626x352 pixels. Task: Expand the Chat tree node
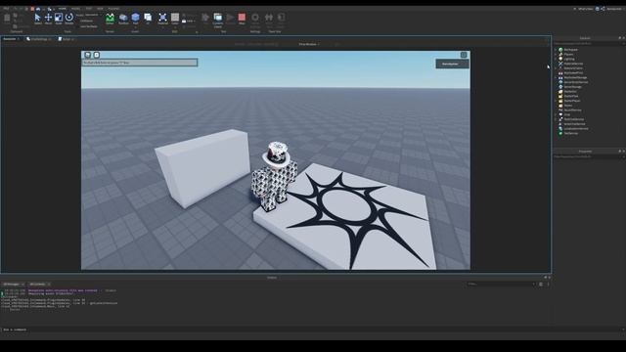click(x=556, y=114)
